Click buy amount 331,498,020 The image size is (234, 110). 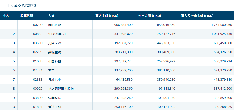(x=123, y=34)
